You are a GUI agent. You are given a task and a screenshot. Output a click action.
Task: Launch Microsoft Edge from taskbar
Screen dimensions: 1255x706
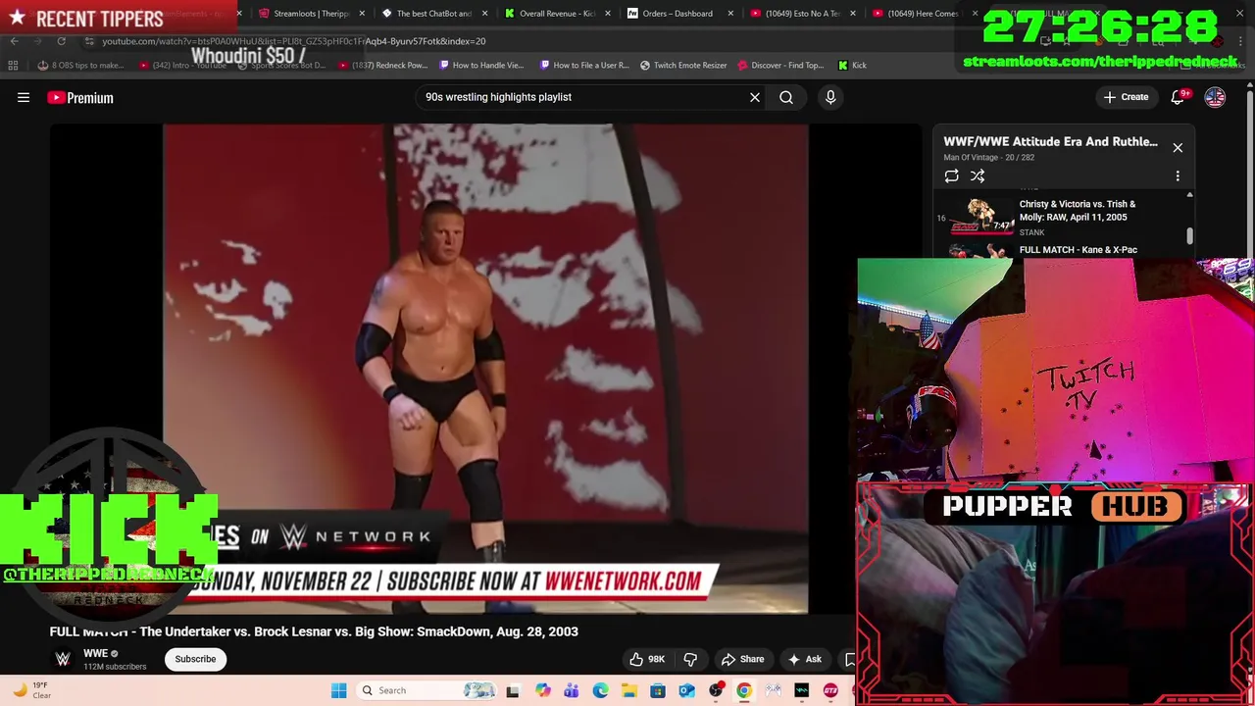pos(600,690)
